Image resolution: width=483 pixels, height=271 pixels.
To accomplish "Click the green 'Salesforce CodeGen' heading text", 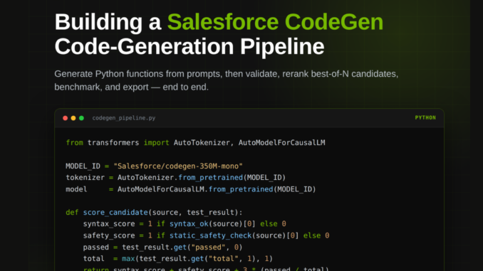I will point(275,22).
